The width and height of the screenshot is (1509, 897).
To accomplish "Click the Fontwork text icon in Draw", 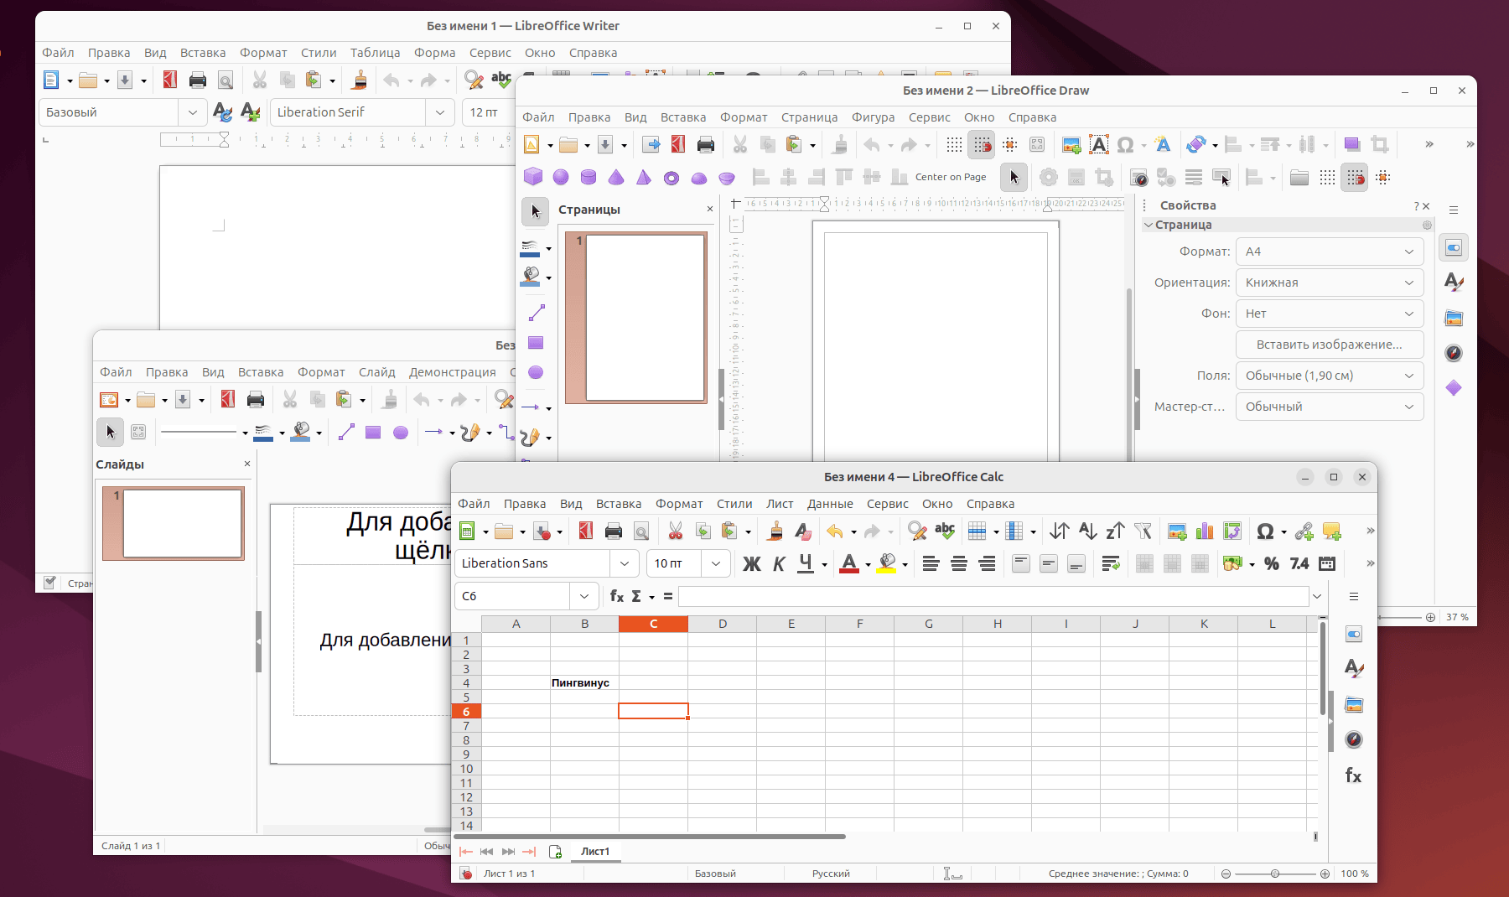I will [x=1163, y=145].
